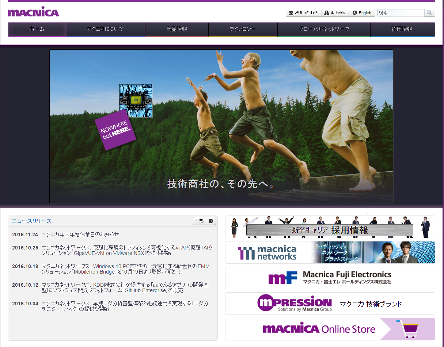Viewport: 444px width, 347px height.
Task: Click the magnifier search button
Action: tap(429, 13)
